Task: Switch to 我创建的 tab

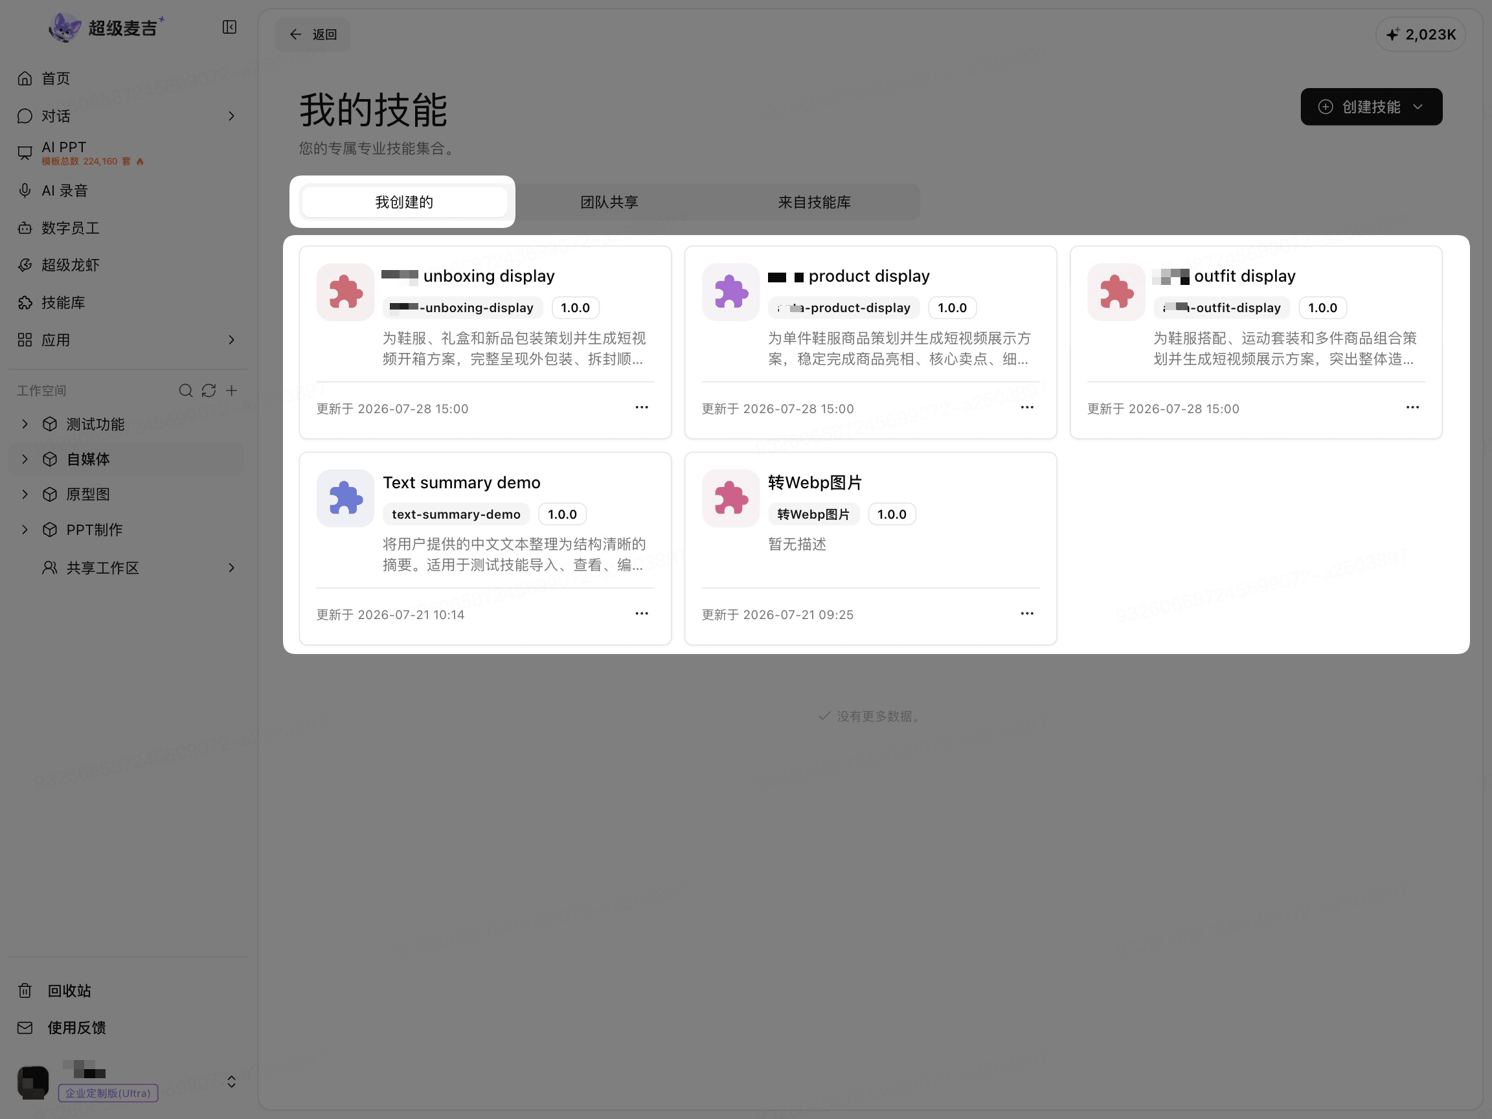Action: pyautogui.click(x=404, y=201)
